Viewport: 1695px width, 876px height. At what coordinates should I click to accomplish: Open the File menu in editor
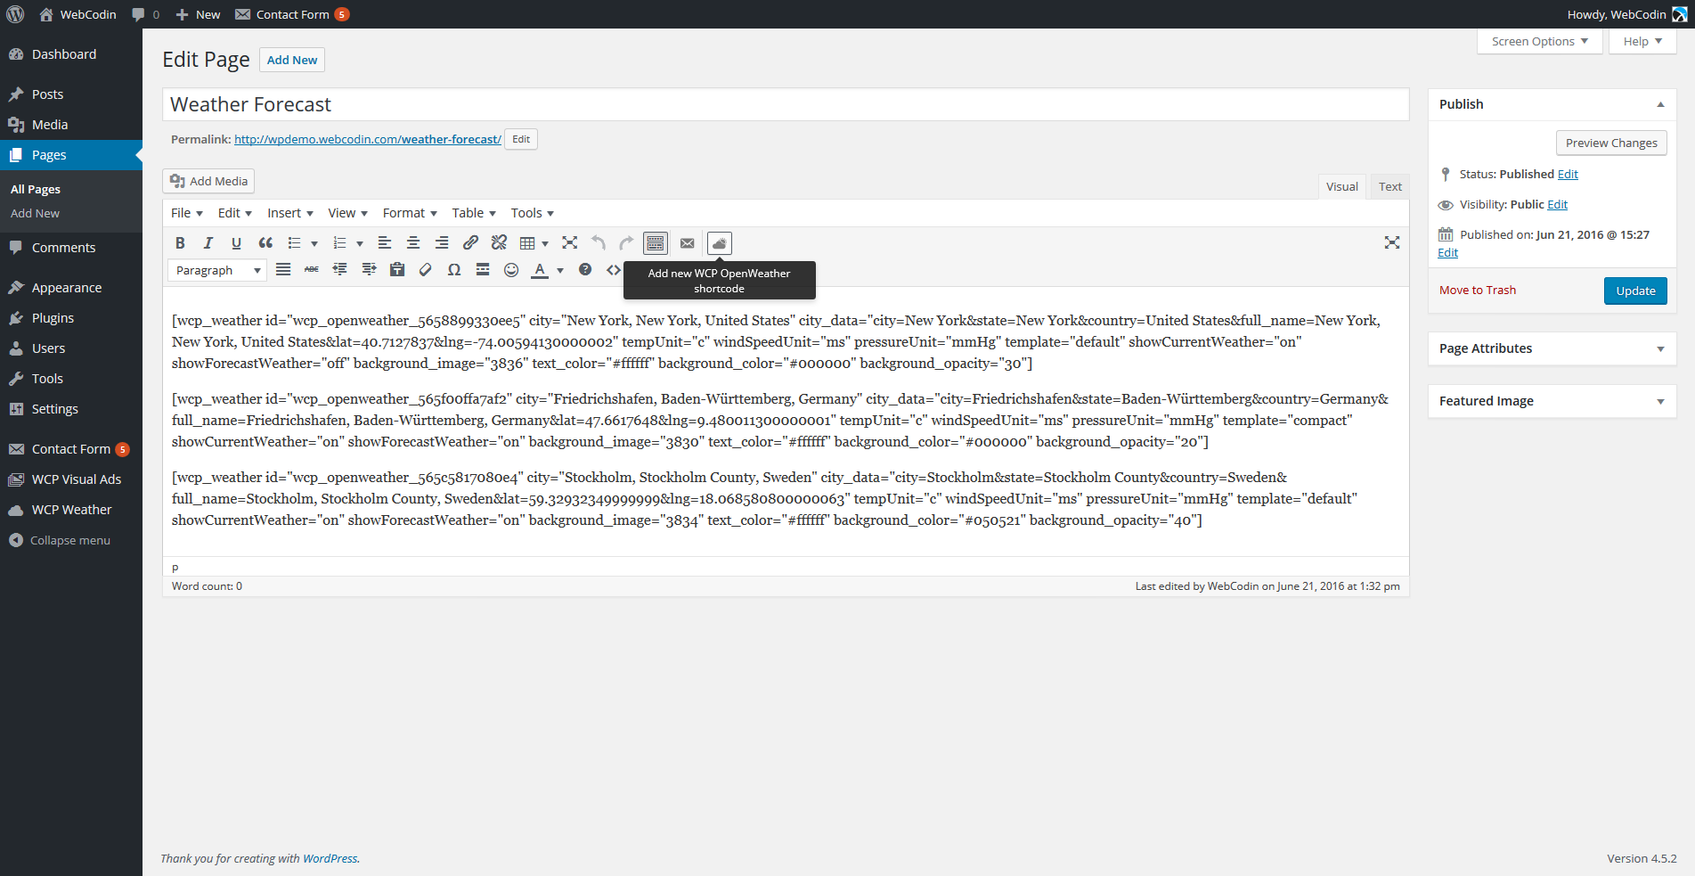click(x=187, y=213)
